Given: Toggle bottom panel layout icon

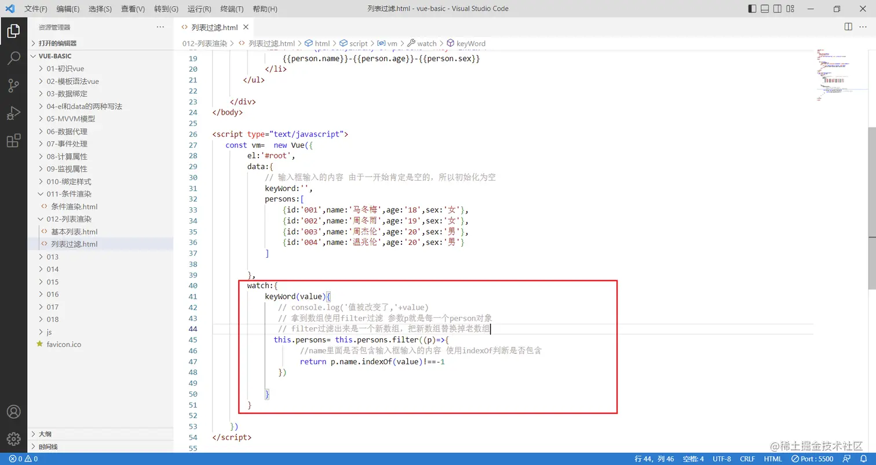Looking at the screenshot, I should click(765, 9).
